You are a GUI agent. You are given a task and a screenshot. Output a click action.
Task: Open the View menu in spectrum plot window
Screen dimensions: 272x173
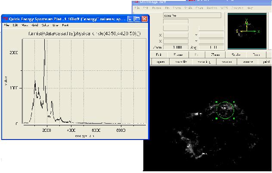point(25,25)
